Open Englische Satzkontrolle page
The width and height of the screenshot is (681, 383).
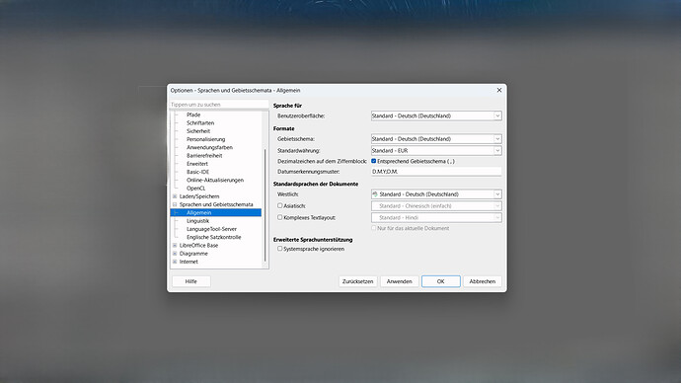click(214, 237)
